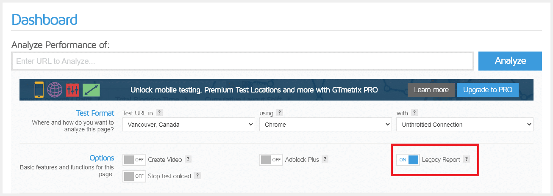Click the Learn more button
This screenshot has height=196, width=553.
[431, 90]
